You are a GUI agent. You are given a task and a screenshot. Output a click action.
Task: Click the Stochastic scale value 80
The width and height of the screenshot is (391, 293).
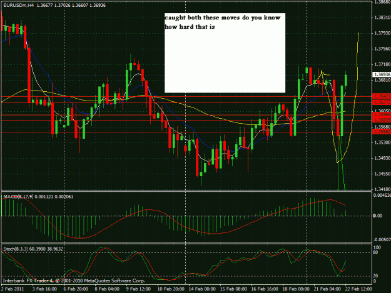click(x=375, y=252)
